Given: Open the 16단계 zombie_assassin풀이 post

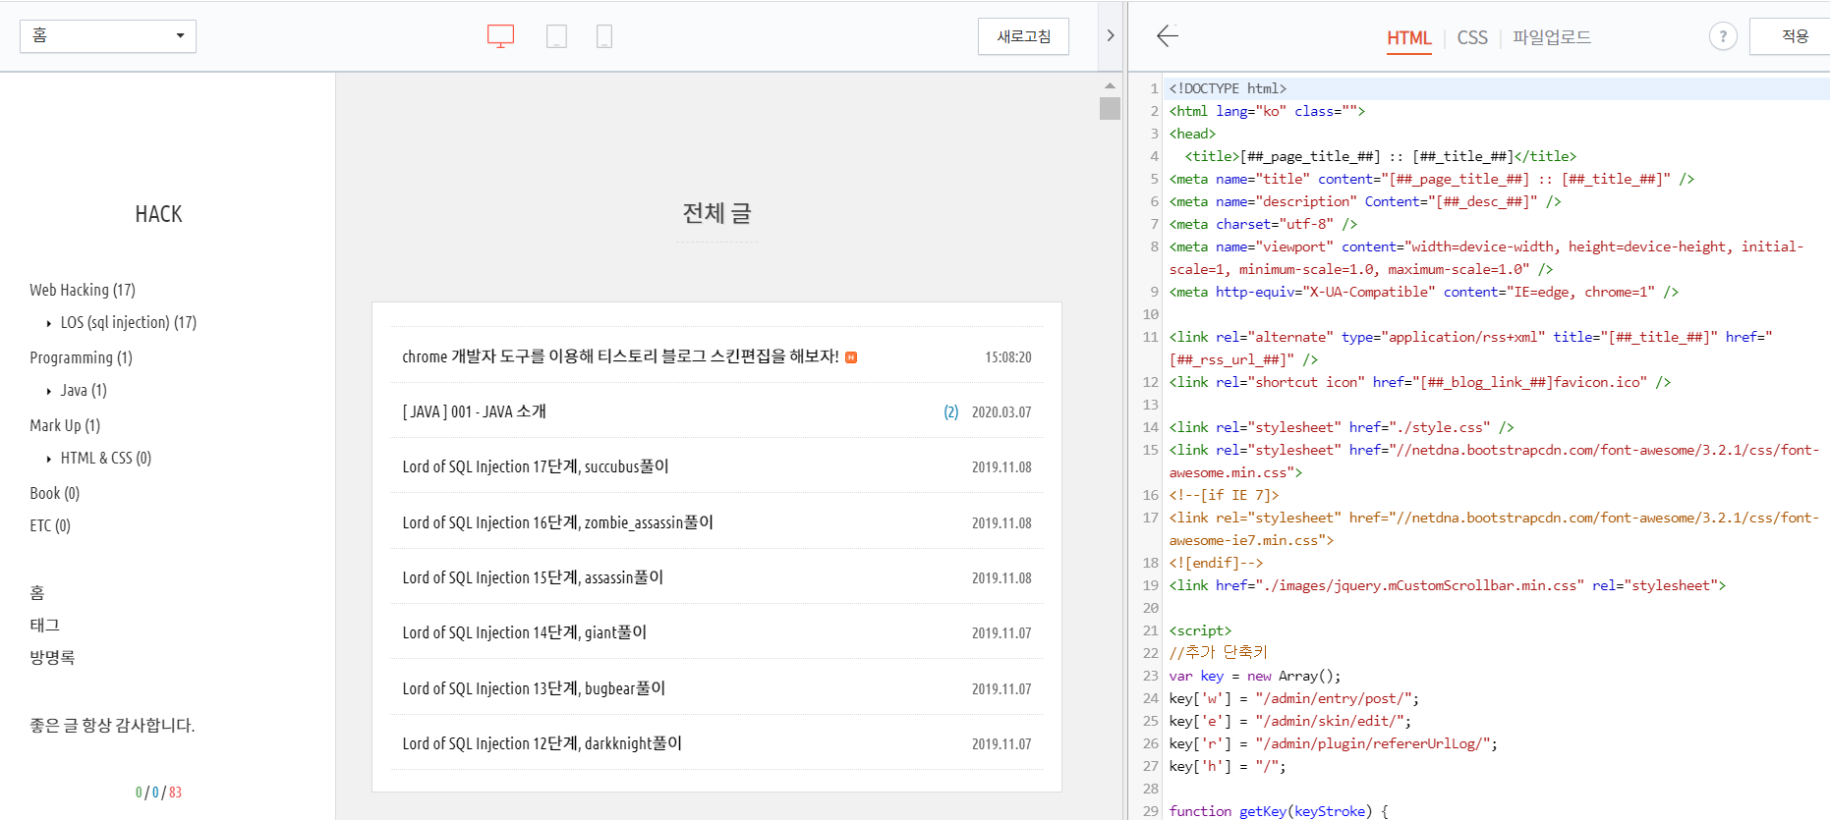Looking at the screenshot, I should [x=557, y=522].
